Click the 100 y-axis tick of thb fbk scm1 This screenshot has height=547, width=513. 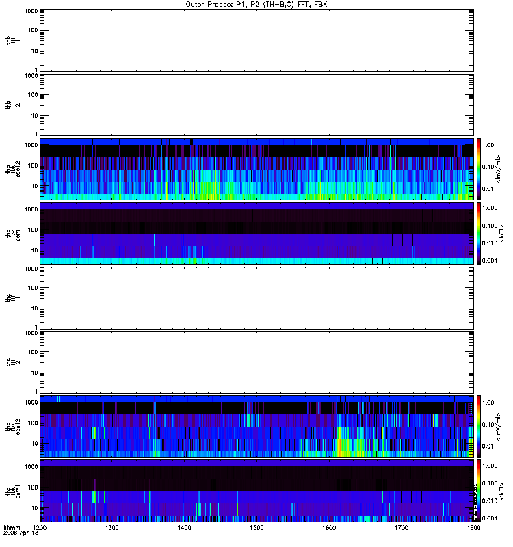click(x=33, y=230)
